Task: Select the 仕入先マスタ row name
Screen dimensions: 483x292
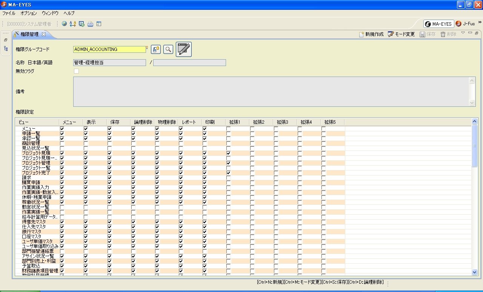Action: pos(34,227)
